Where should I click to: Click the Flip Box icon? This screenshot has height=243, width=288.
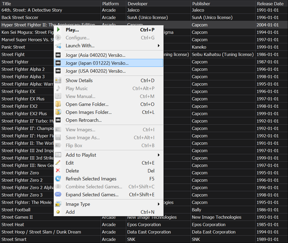pyautogui.click(x=58, y=145)
